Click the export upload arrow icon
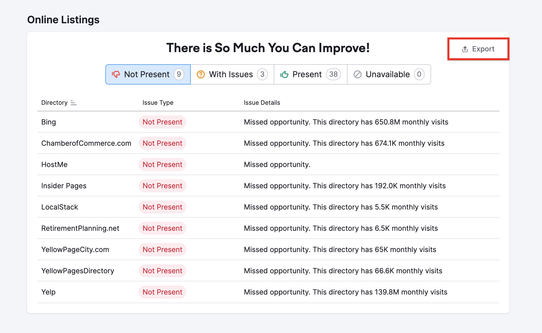542x333 pixels. click(x=465, y=49)
